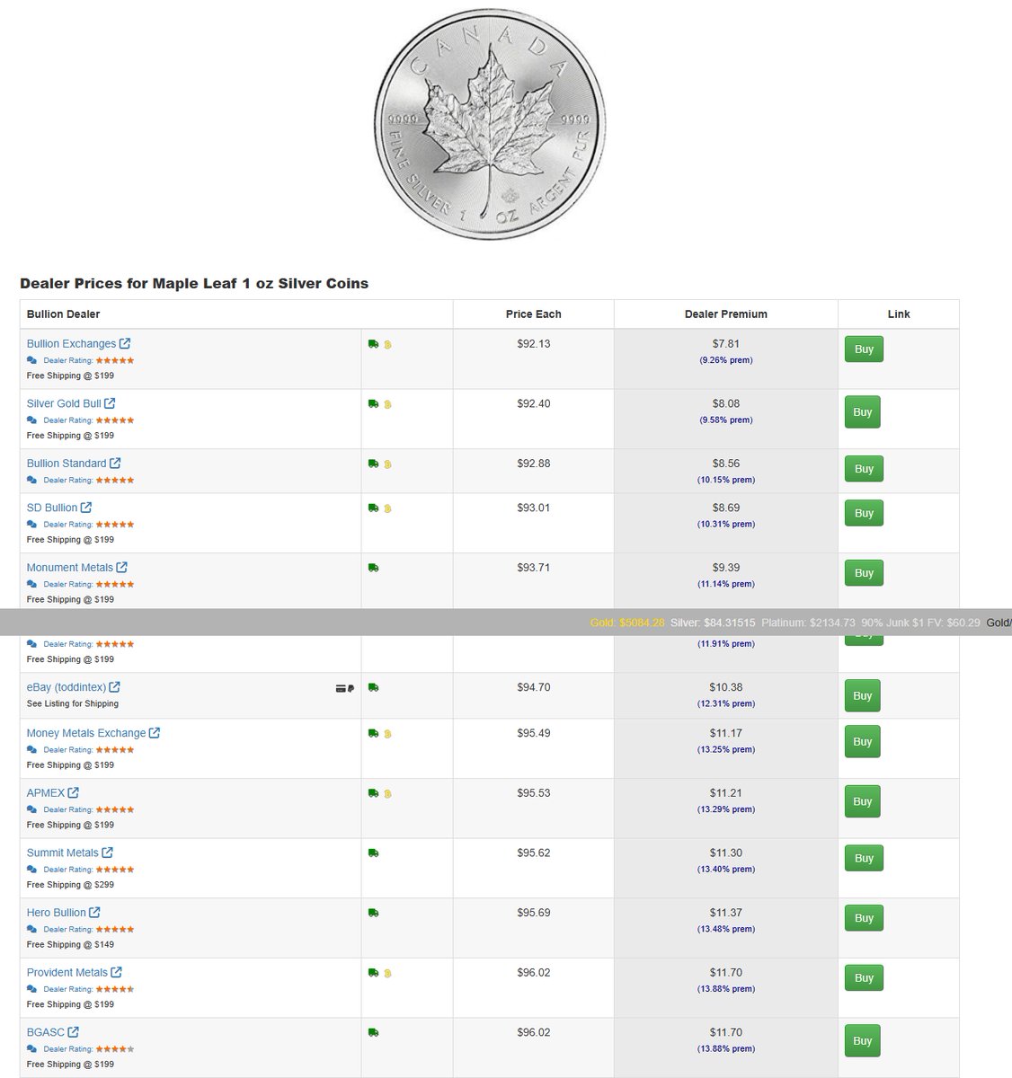Image resolution: width=1012 pixels, height=1078 pixels.
Task: Click the Silver Maple Leaf coin image
Action: coord(490,123)
